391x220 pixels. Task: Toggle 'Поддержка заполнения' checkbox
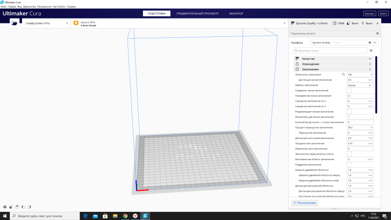[349, 165]
